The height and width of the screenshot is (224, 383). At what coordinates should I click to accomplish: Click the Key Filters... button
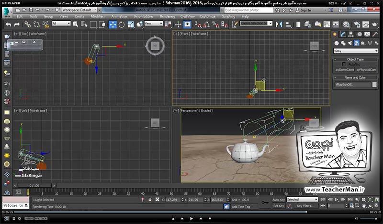coord(305,206)
